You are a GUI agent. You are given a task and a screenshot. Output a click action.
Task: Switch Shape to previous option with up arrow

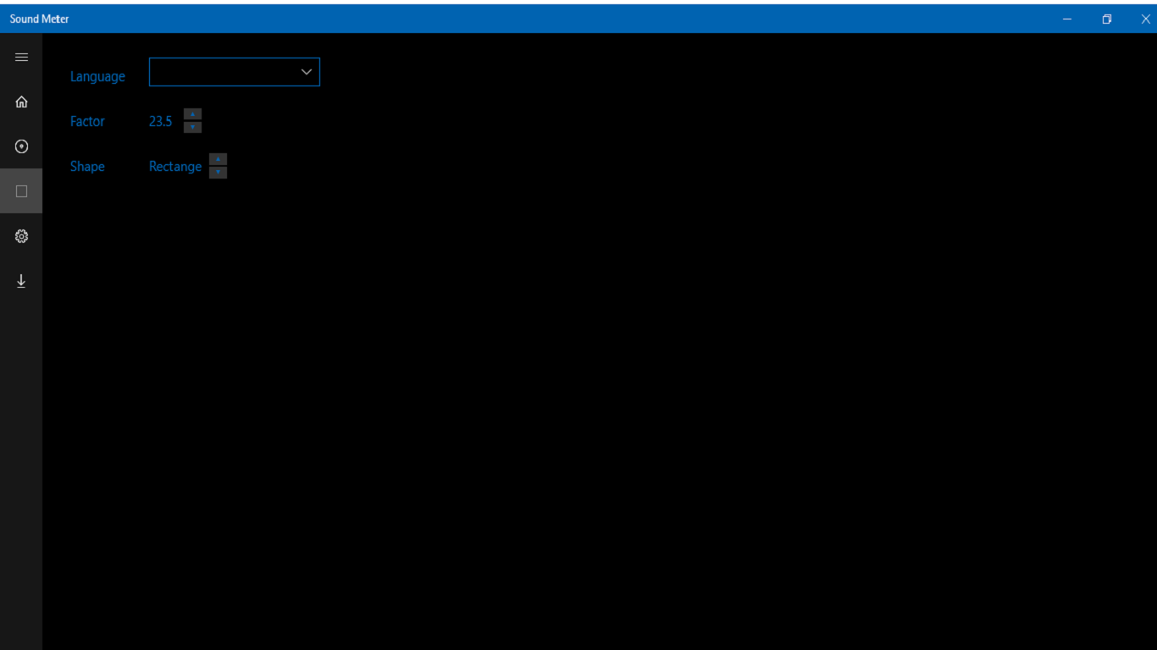218,159
